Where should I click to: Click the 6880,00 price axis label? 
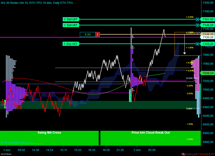point(208,142)
